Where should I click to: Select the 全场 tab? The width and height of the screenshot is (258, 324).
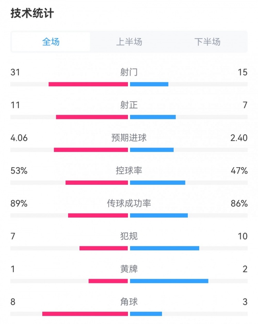pos(51,42)
